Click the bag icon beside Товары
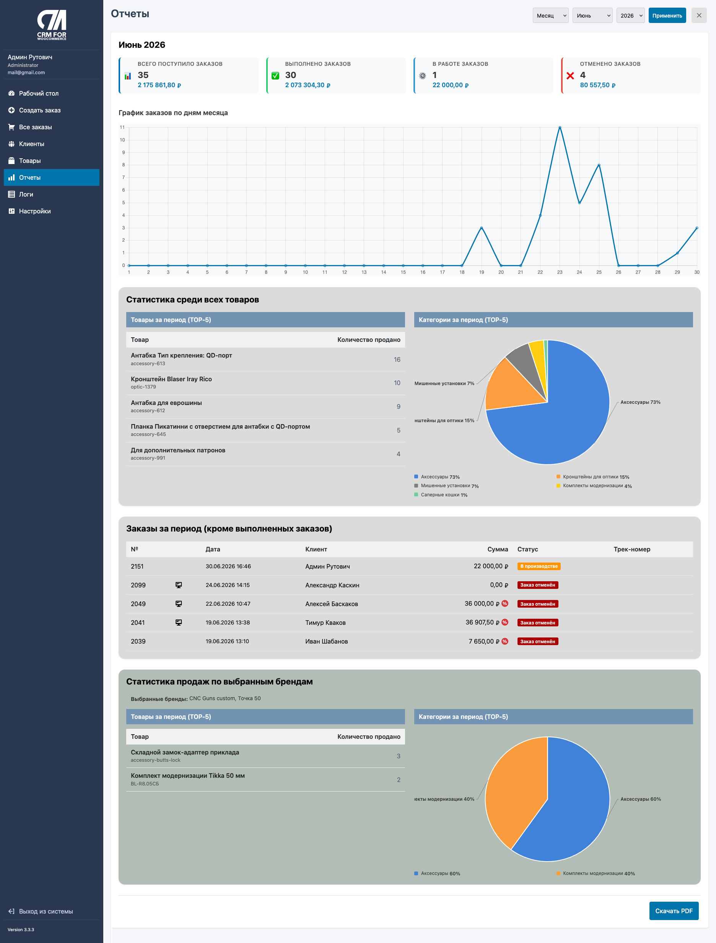This screenshot has width=716, height=943. pos(11,161)
